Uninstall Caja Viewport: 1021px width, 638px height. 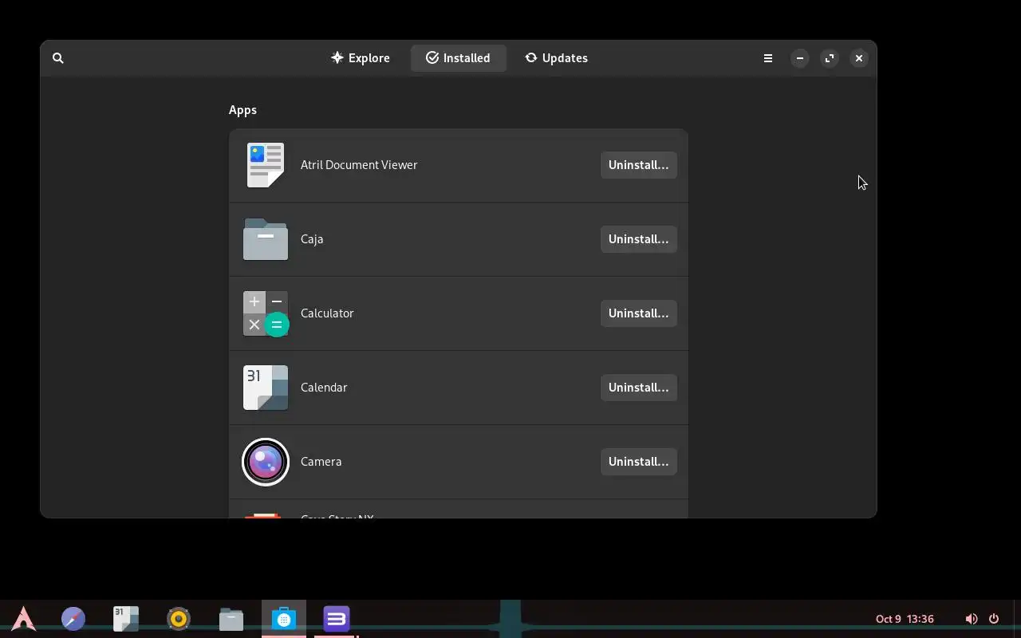point(639,239)
